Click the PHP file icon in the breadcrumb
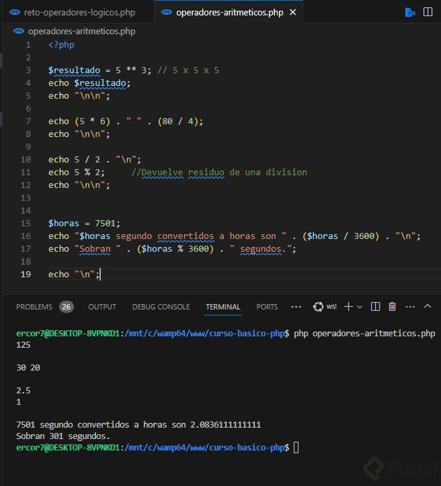This screenshot has width=441, height=486. pyautogui.click(x=19, y=31)
